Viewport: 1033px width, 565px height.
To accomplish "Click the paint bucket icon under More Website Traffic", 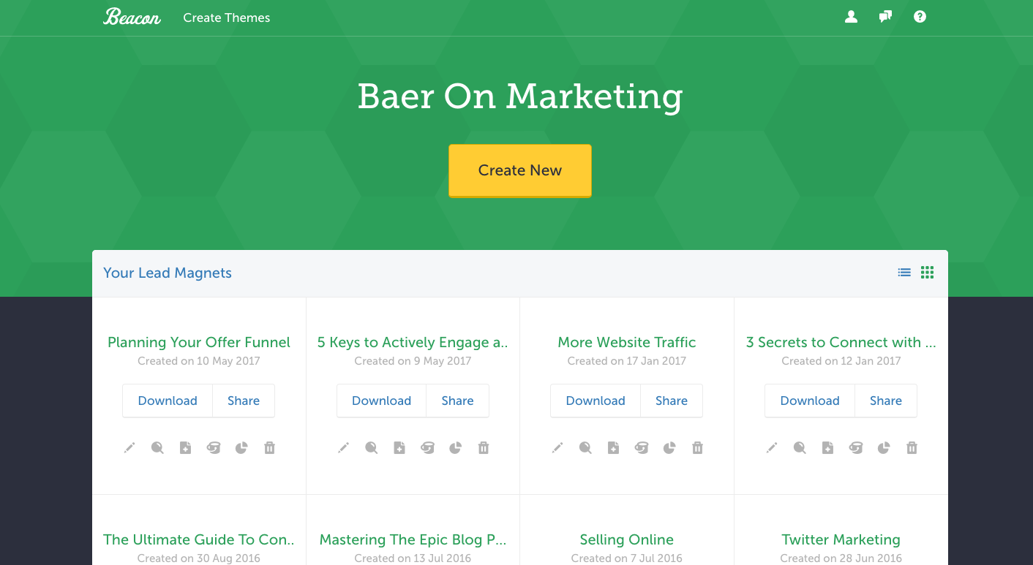I will (x=642, y=448).
